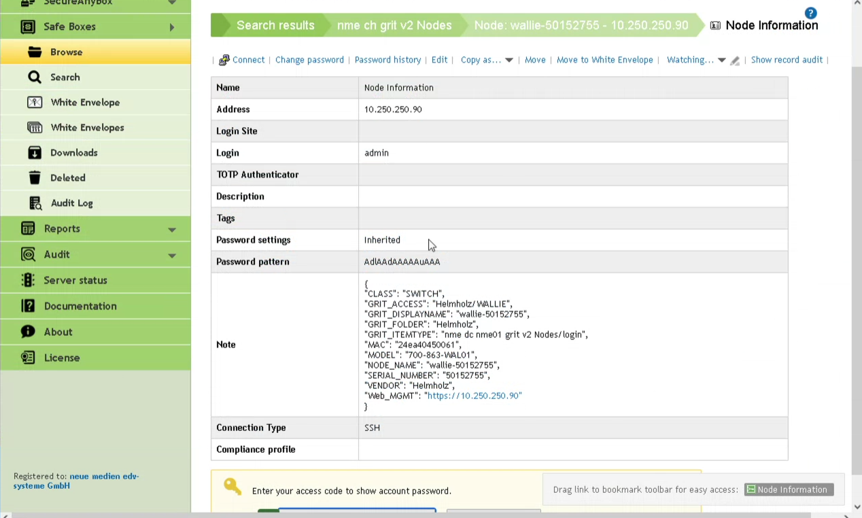This screenshot has height=518, width=862.
Task: Click the Connection Type value SSH
Action: (372, 428)
